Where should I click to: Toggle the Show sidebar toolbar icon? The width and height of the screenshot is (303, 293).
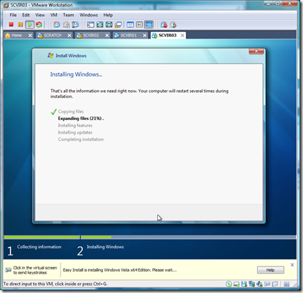91,24
